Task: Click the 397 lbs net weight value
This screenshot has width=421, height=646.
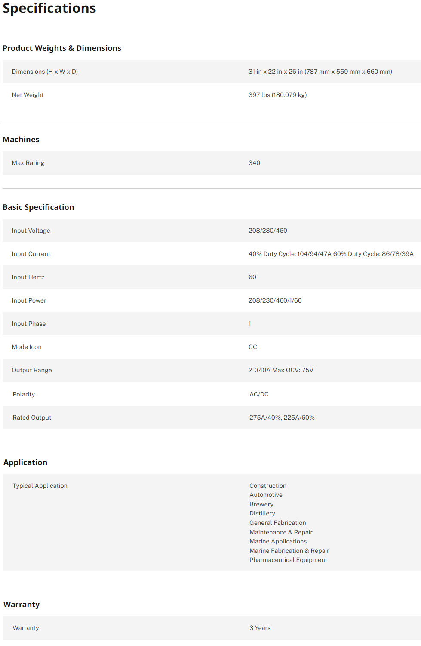Action: point(277,95)
